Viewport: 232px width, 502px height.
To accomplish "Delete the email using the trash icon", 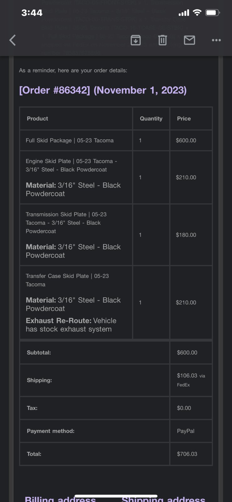I will pyautogui.click(x=163, y=40).
